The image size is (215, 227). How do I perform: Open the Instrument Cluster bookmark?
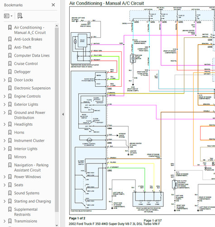coord(29,141)
